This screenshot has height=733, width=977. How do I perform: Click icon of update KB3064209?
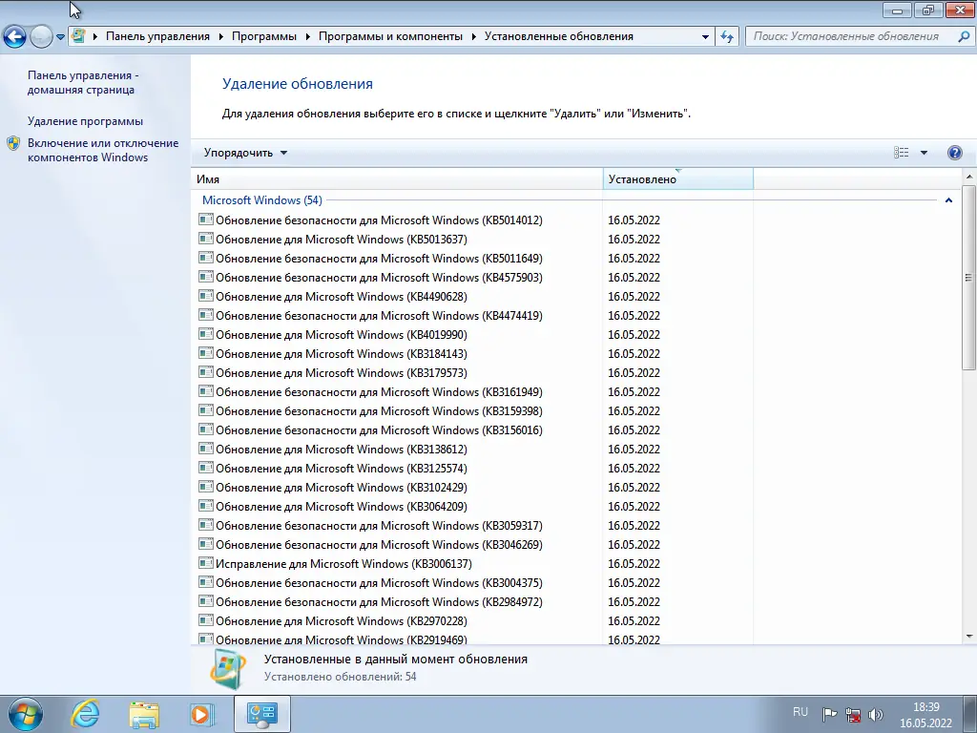click(206, 506)
